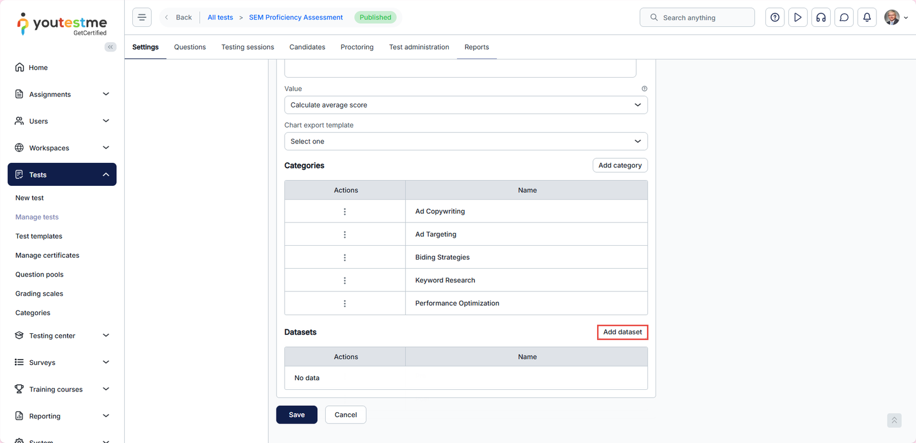Screen dimensions: 916x443
Task: Click the Search anything input field
Action: [x=697, y=18]
